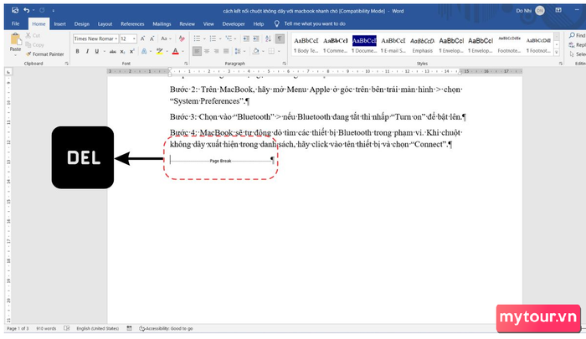This screenshot has width=586, height=339.
Task: Apply subscript formatting
Action: pos(122,52)
